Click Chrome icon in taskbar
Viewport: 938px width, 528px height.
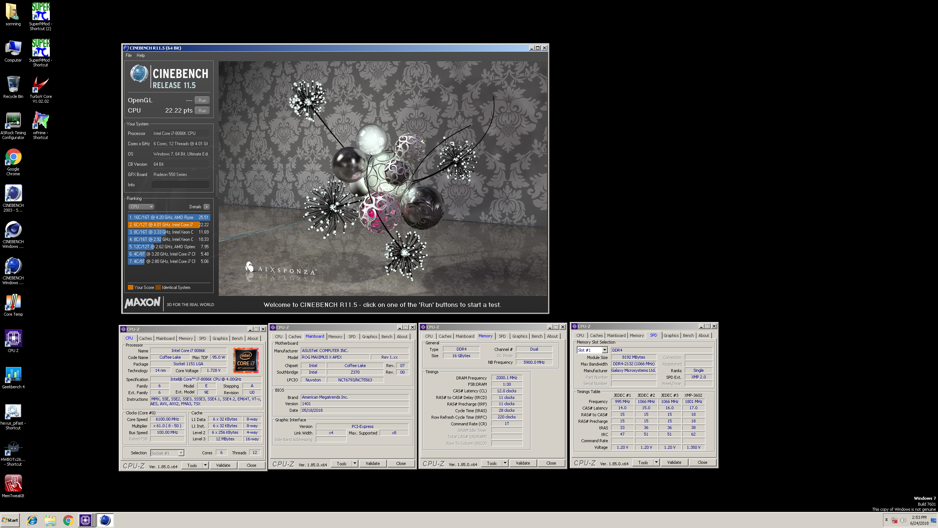click(68, 520)
